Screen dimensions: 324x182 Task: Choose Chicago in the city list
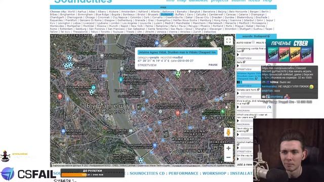(90, 17)
